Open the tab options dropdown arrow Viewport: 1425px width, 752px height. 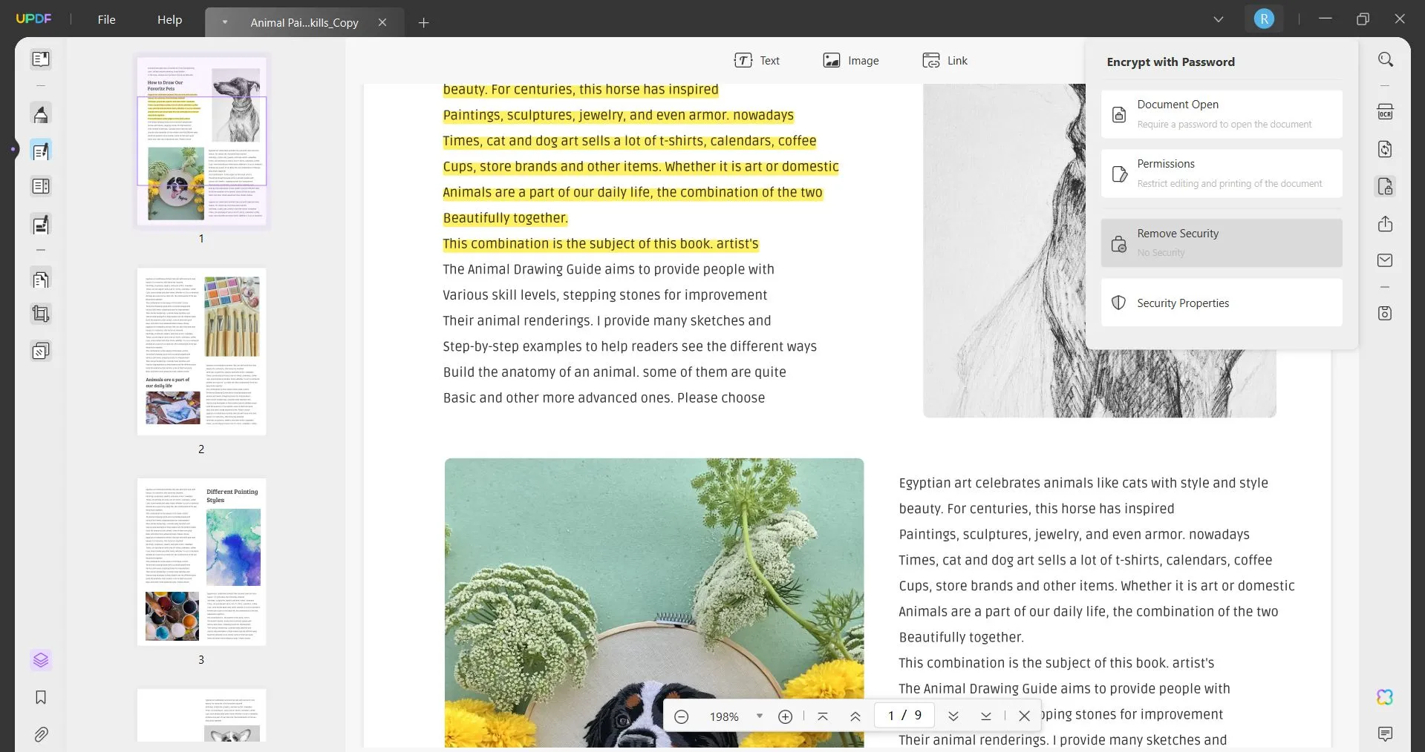224,22
